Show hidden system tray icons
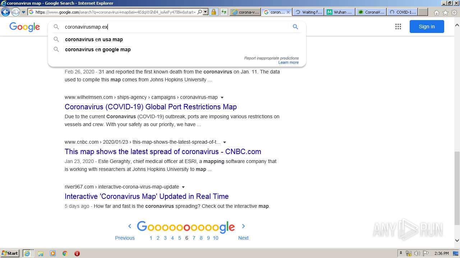Viewport: 460px width, 258px height. [x=401, y=253]
